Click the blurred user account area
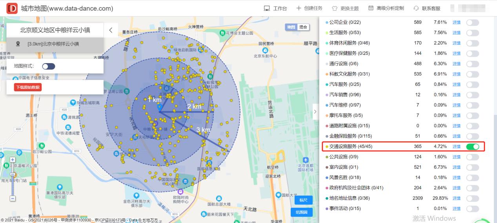Image resolution: width=497 pixels, height=223 pixels. tap(468, 8)
